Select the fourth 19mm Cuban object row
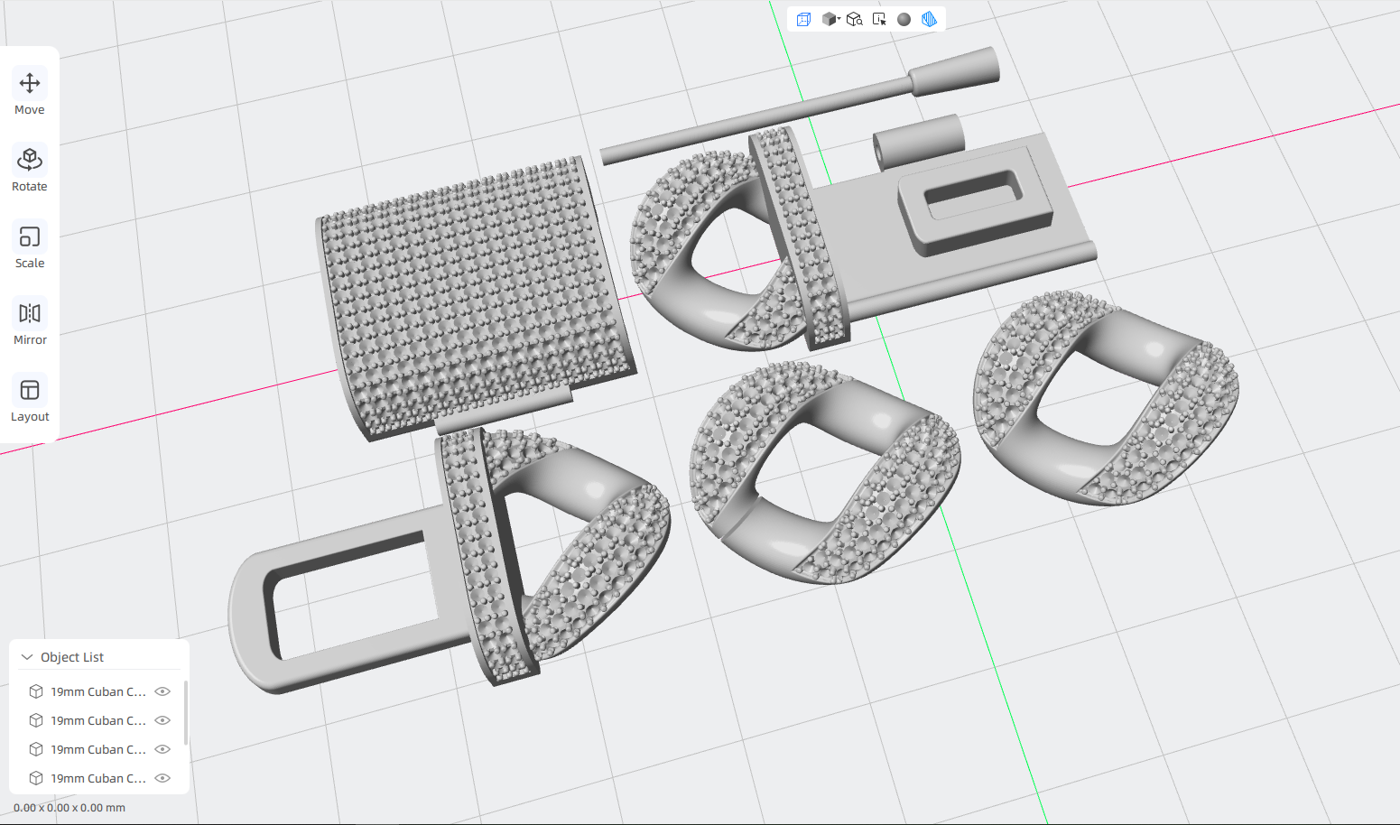The width and height of the screenshot is (1400, 825). [x=98, y=778]
